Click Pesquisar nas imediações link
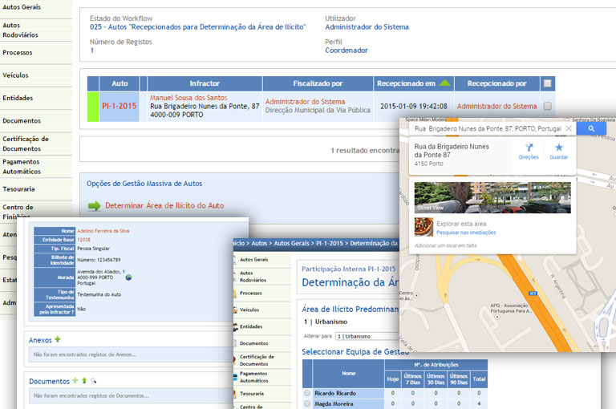 pos(466,233)
